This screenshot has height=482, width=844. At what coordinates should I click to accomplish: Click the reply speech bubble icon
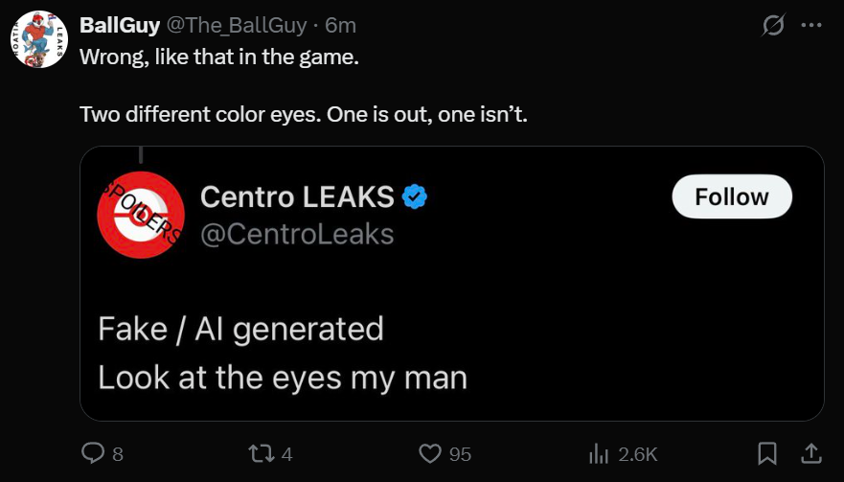92,452
